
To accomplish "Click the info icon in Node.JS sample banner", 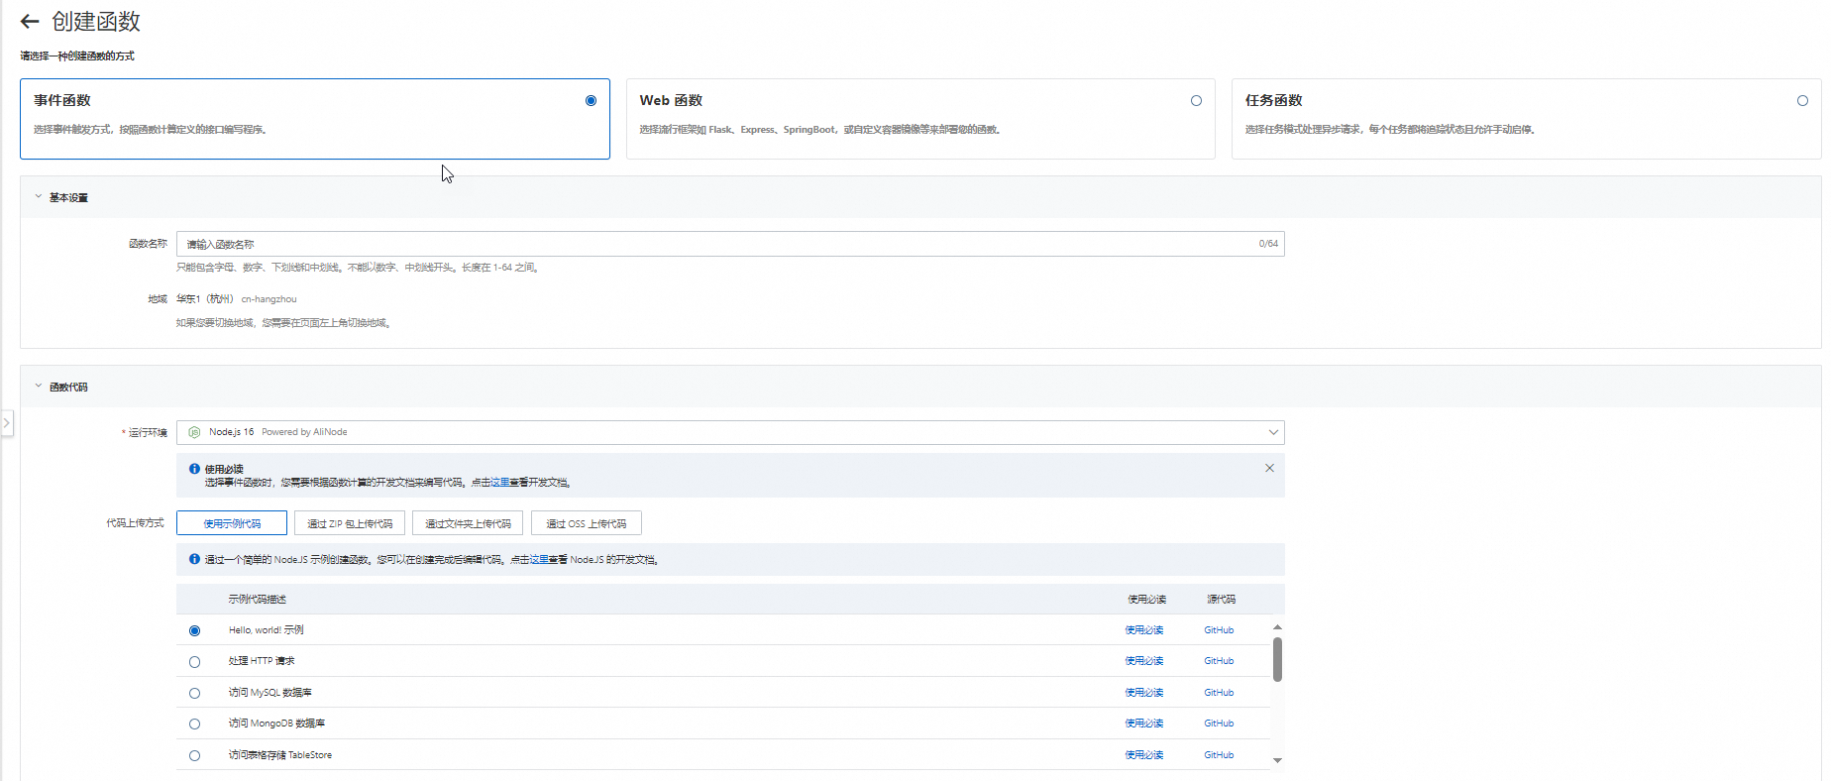I will coord(194,559).
